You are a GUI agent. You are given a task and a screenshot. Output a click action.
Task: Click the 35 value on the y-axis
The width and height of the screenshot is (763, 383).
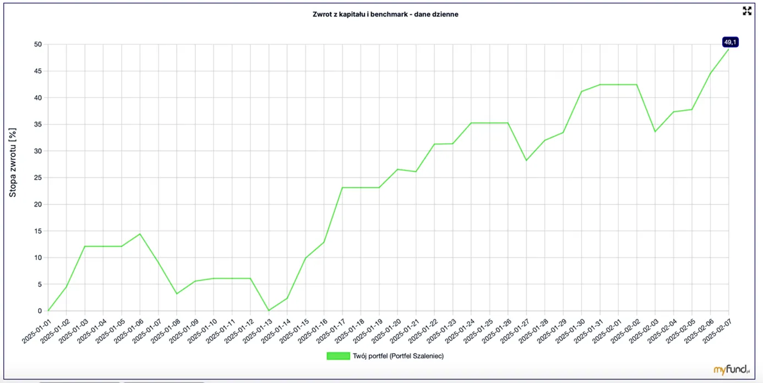[x=37, y=125]
